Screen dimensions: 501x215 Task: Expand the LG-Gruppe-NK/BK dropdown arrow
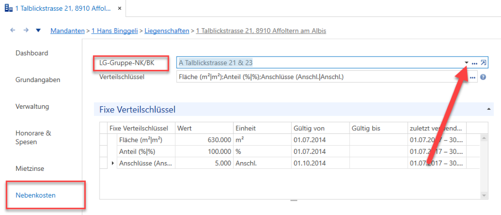pos(467,63)
